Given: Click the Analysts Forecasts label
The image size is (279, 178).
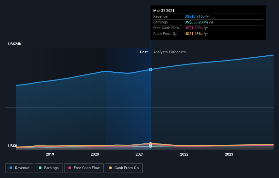Looking at the screenshot, I should click(x=169, y=52).
